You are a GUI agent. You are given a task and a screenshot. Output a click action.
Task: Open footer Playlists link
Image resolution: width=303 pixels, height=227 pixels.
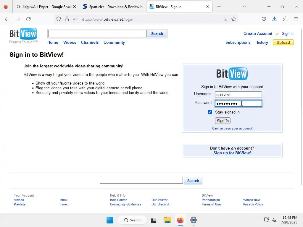pyautogui.click(x=20, y=205)
